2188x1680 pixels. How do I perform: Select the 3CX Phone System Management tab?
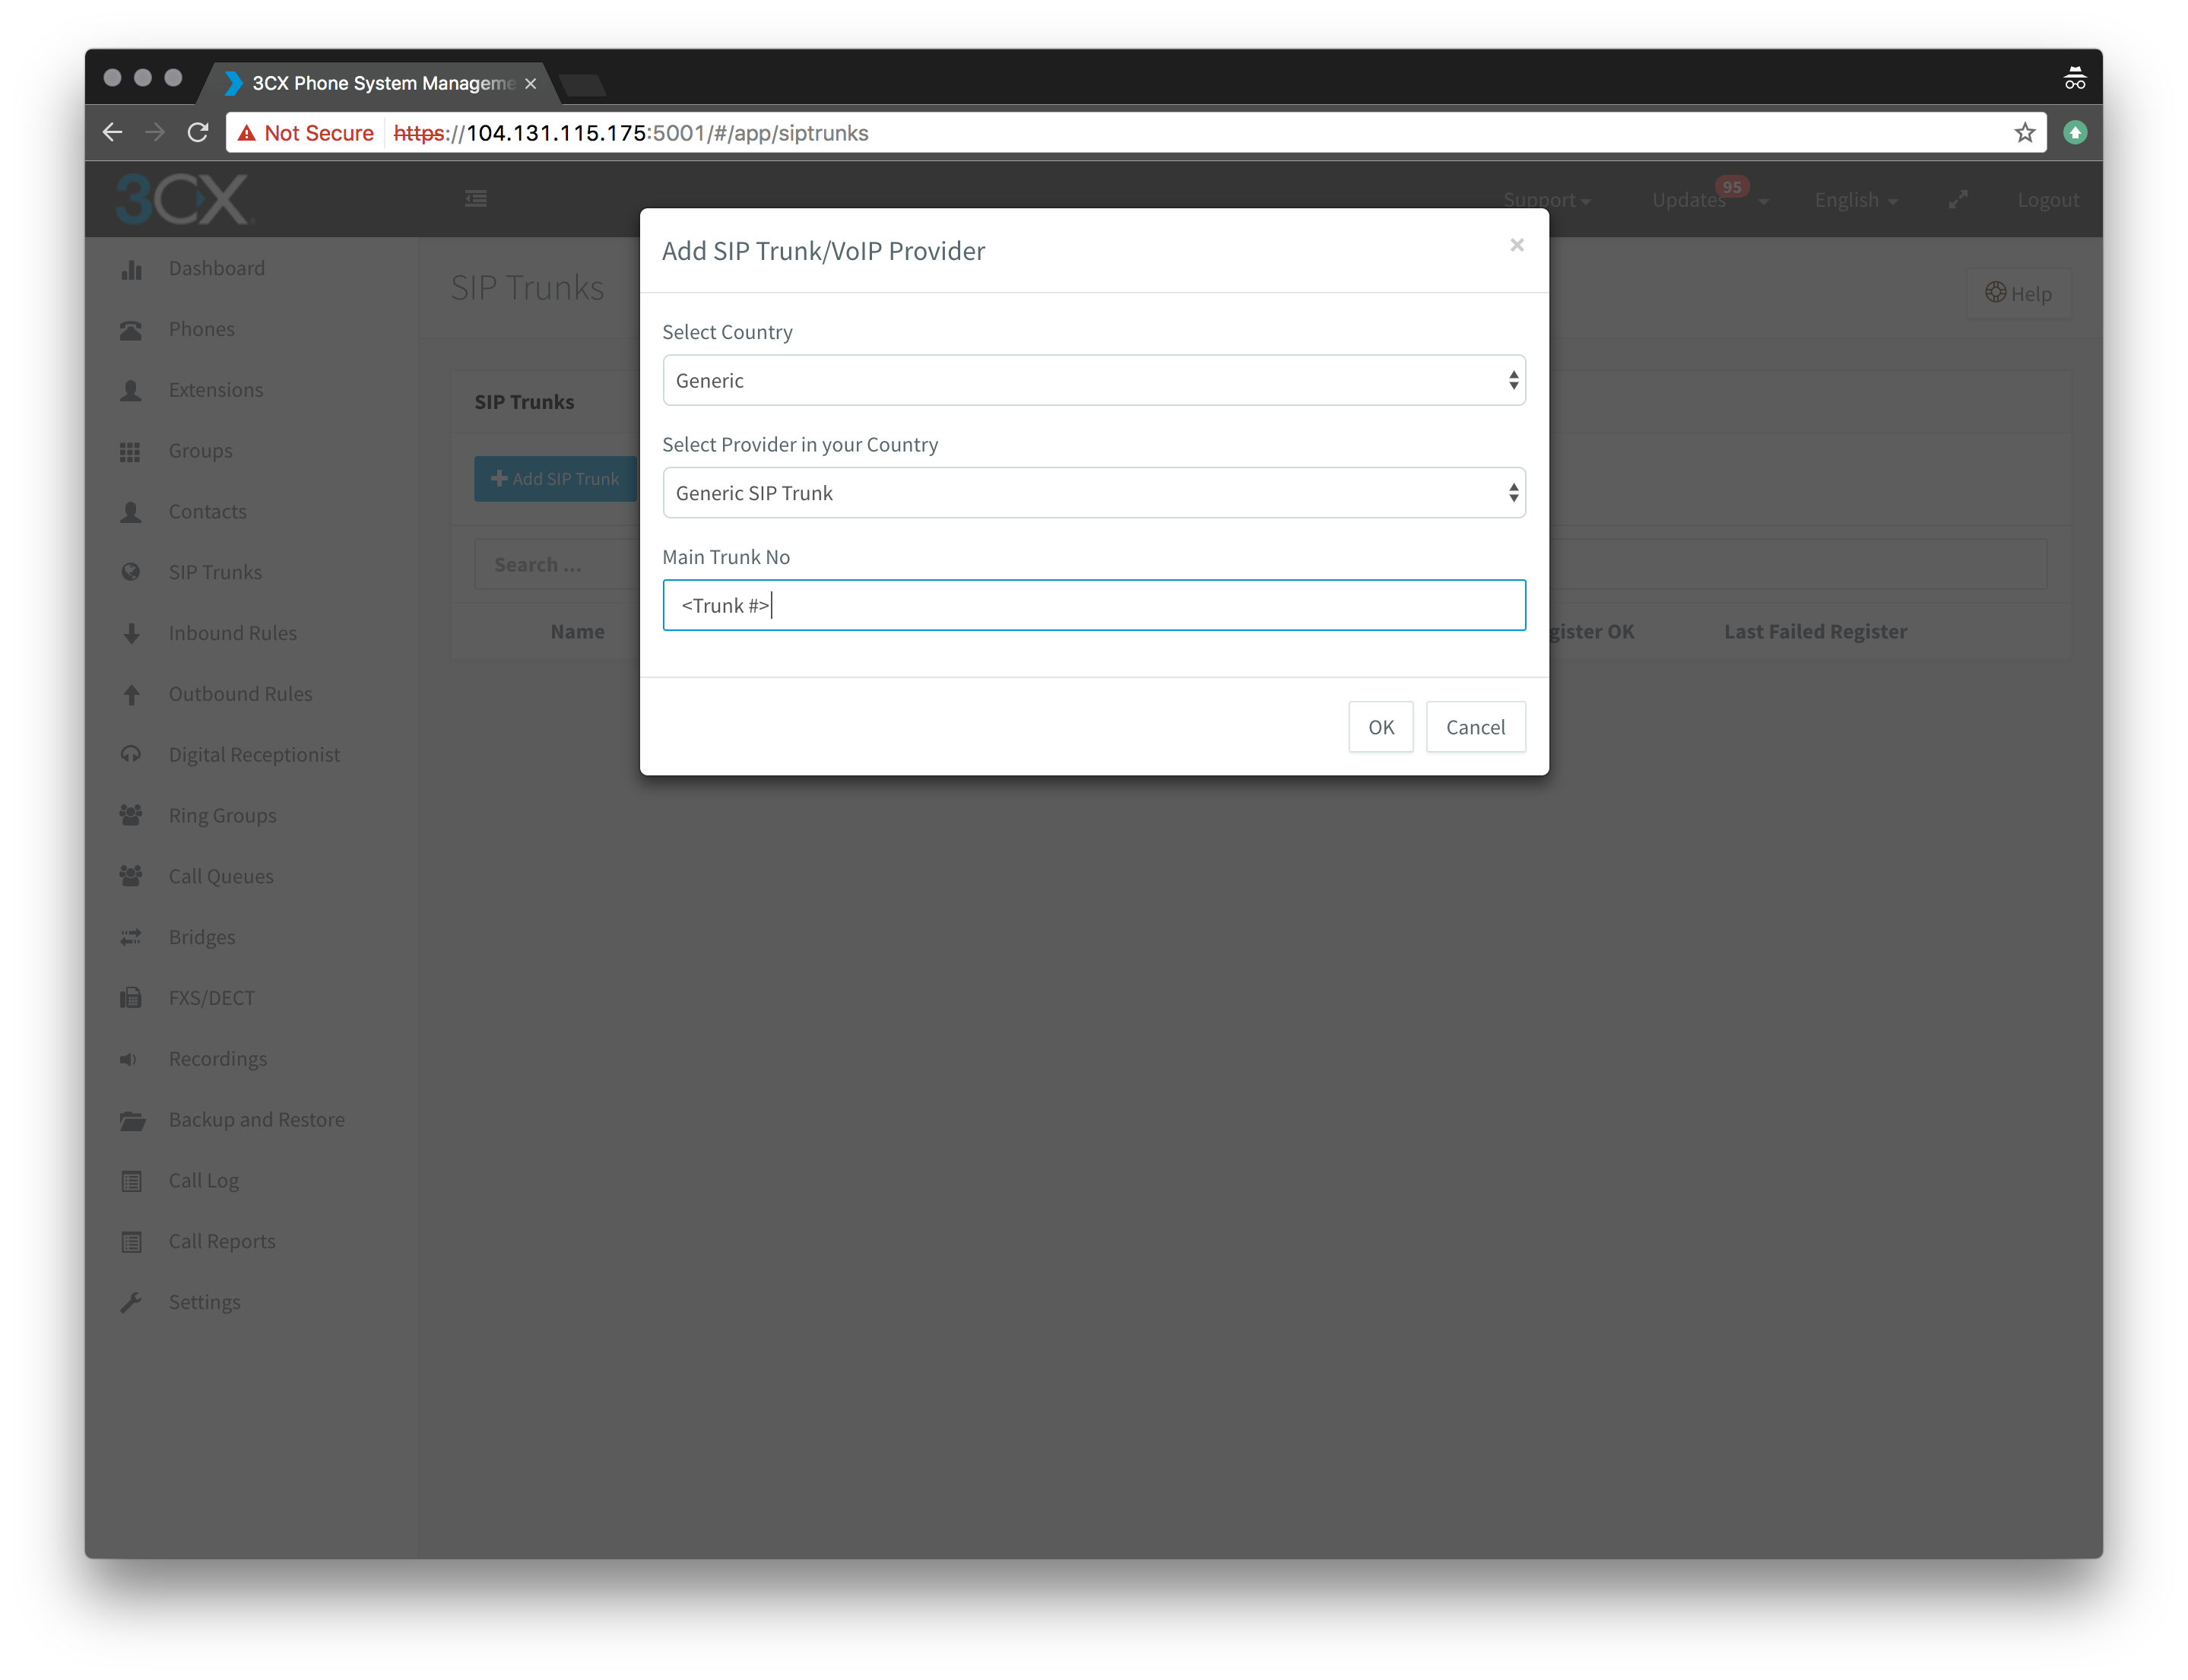[381, 83]
